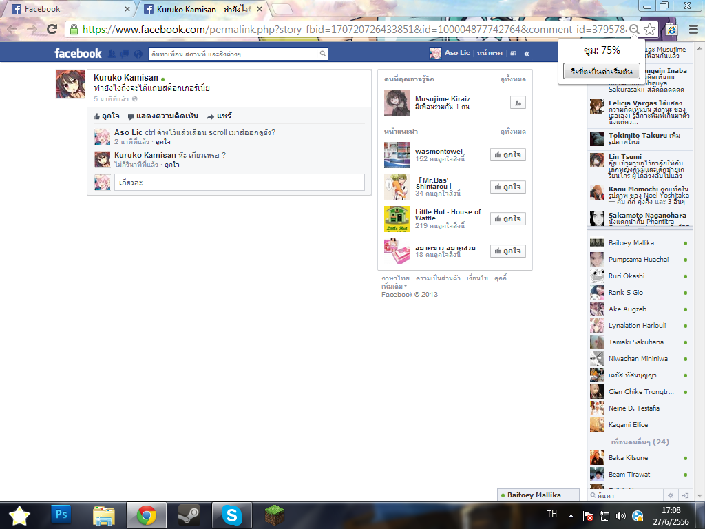
Task: Open chat with Pumpsama Huachai
Action: 640,260
